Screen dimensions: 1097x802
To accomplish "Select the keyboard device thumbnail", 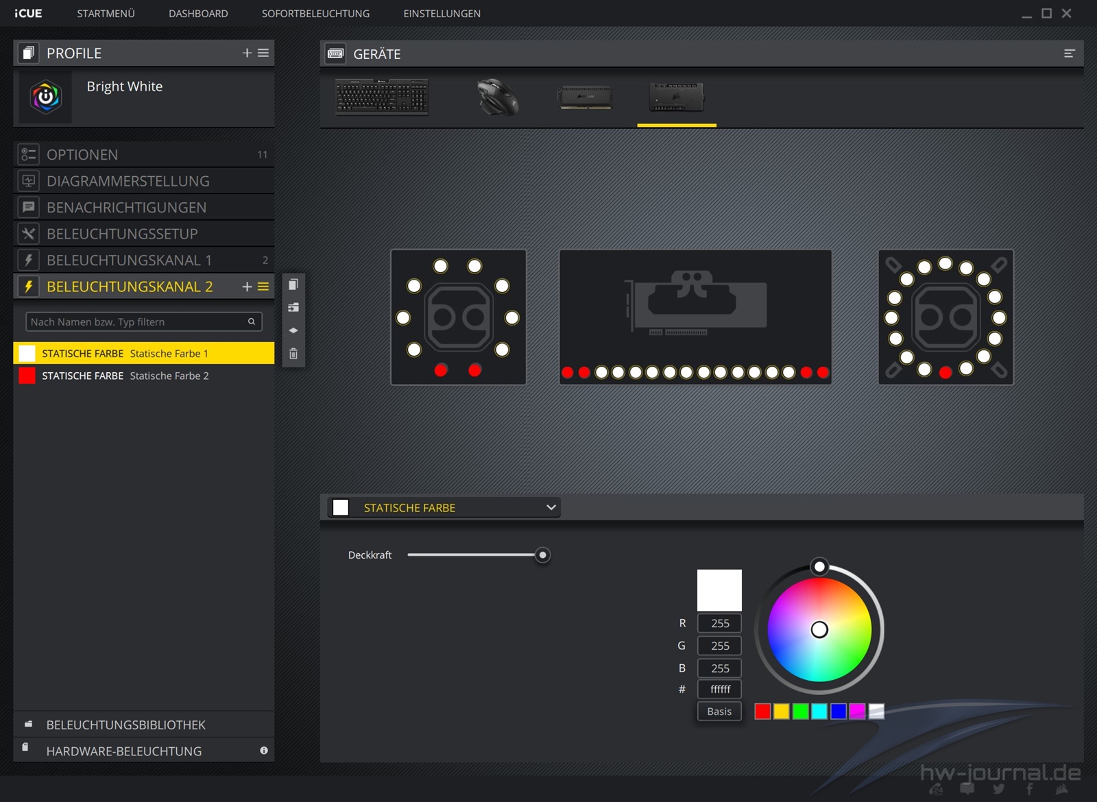I will (x=382, y=97).
